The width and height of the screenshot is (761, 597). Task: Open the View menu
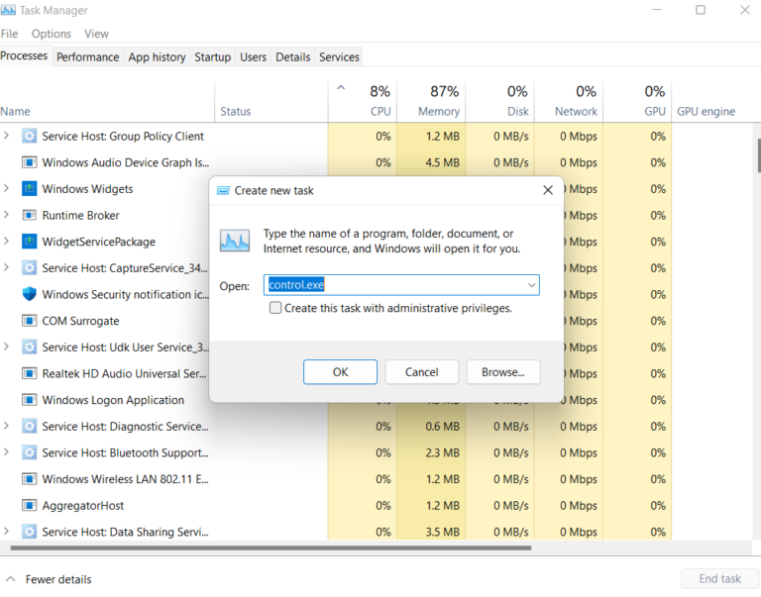tap(96, 34)
